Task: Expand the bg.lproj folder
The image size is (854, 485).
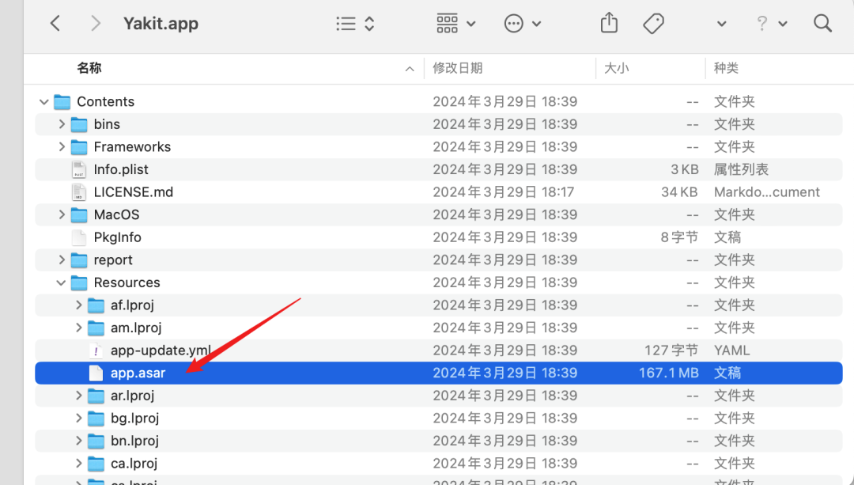Action: point(78,419)
